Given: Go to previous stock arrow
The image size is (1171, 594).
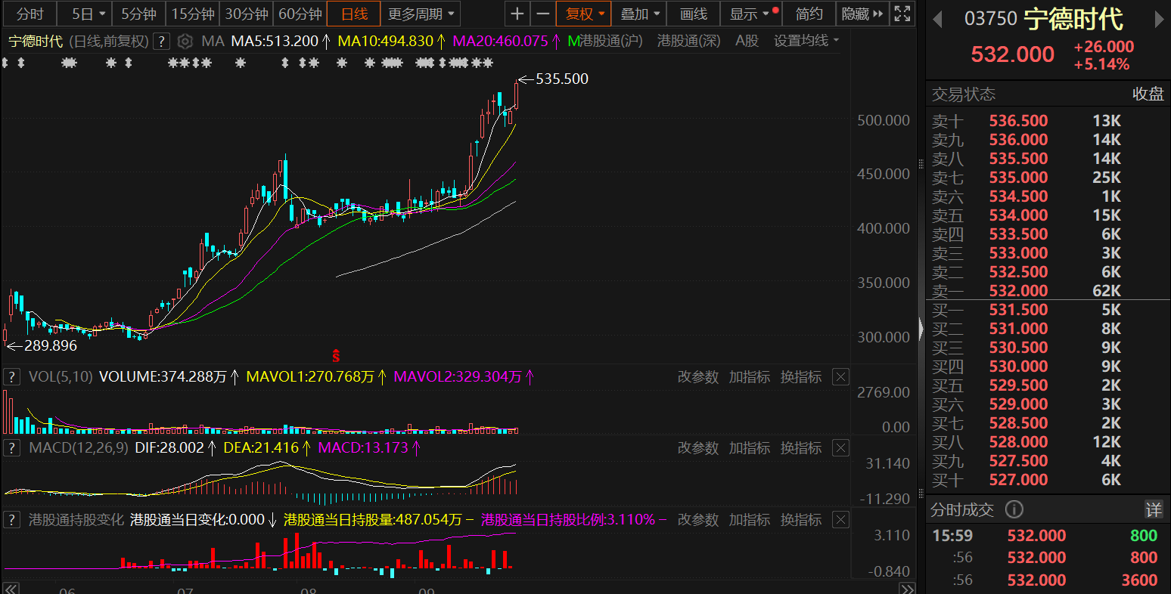Looking at the screenshot, I should (938, 20).
